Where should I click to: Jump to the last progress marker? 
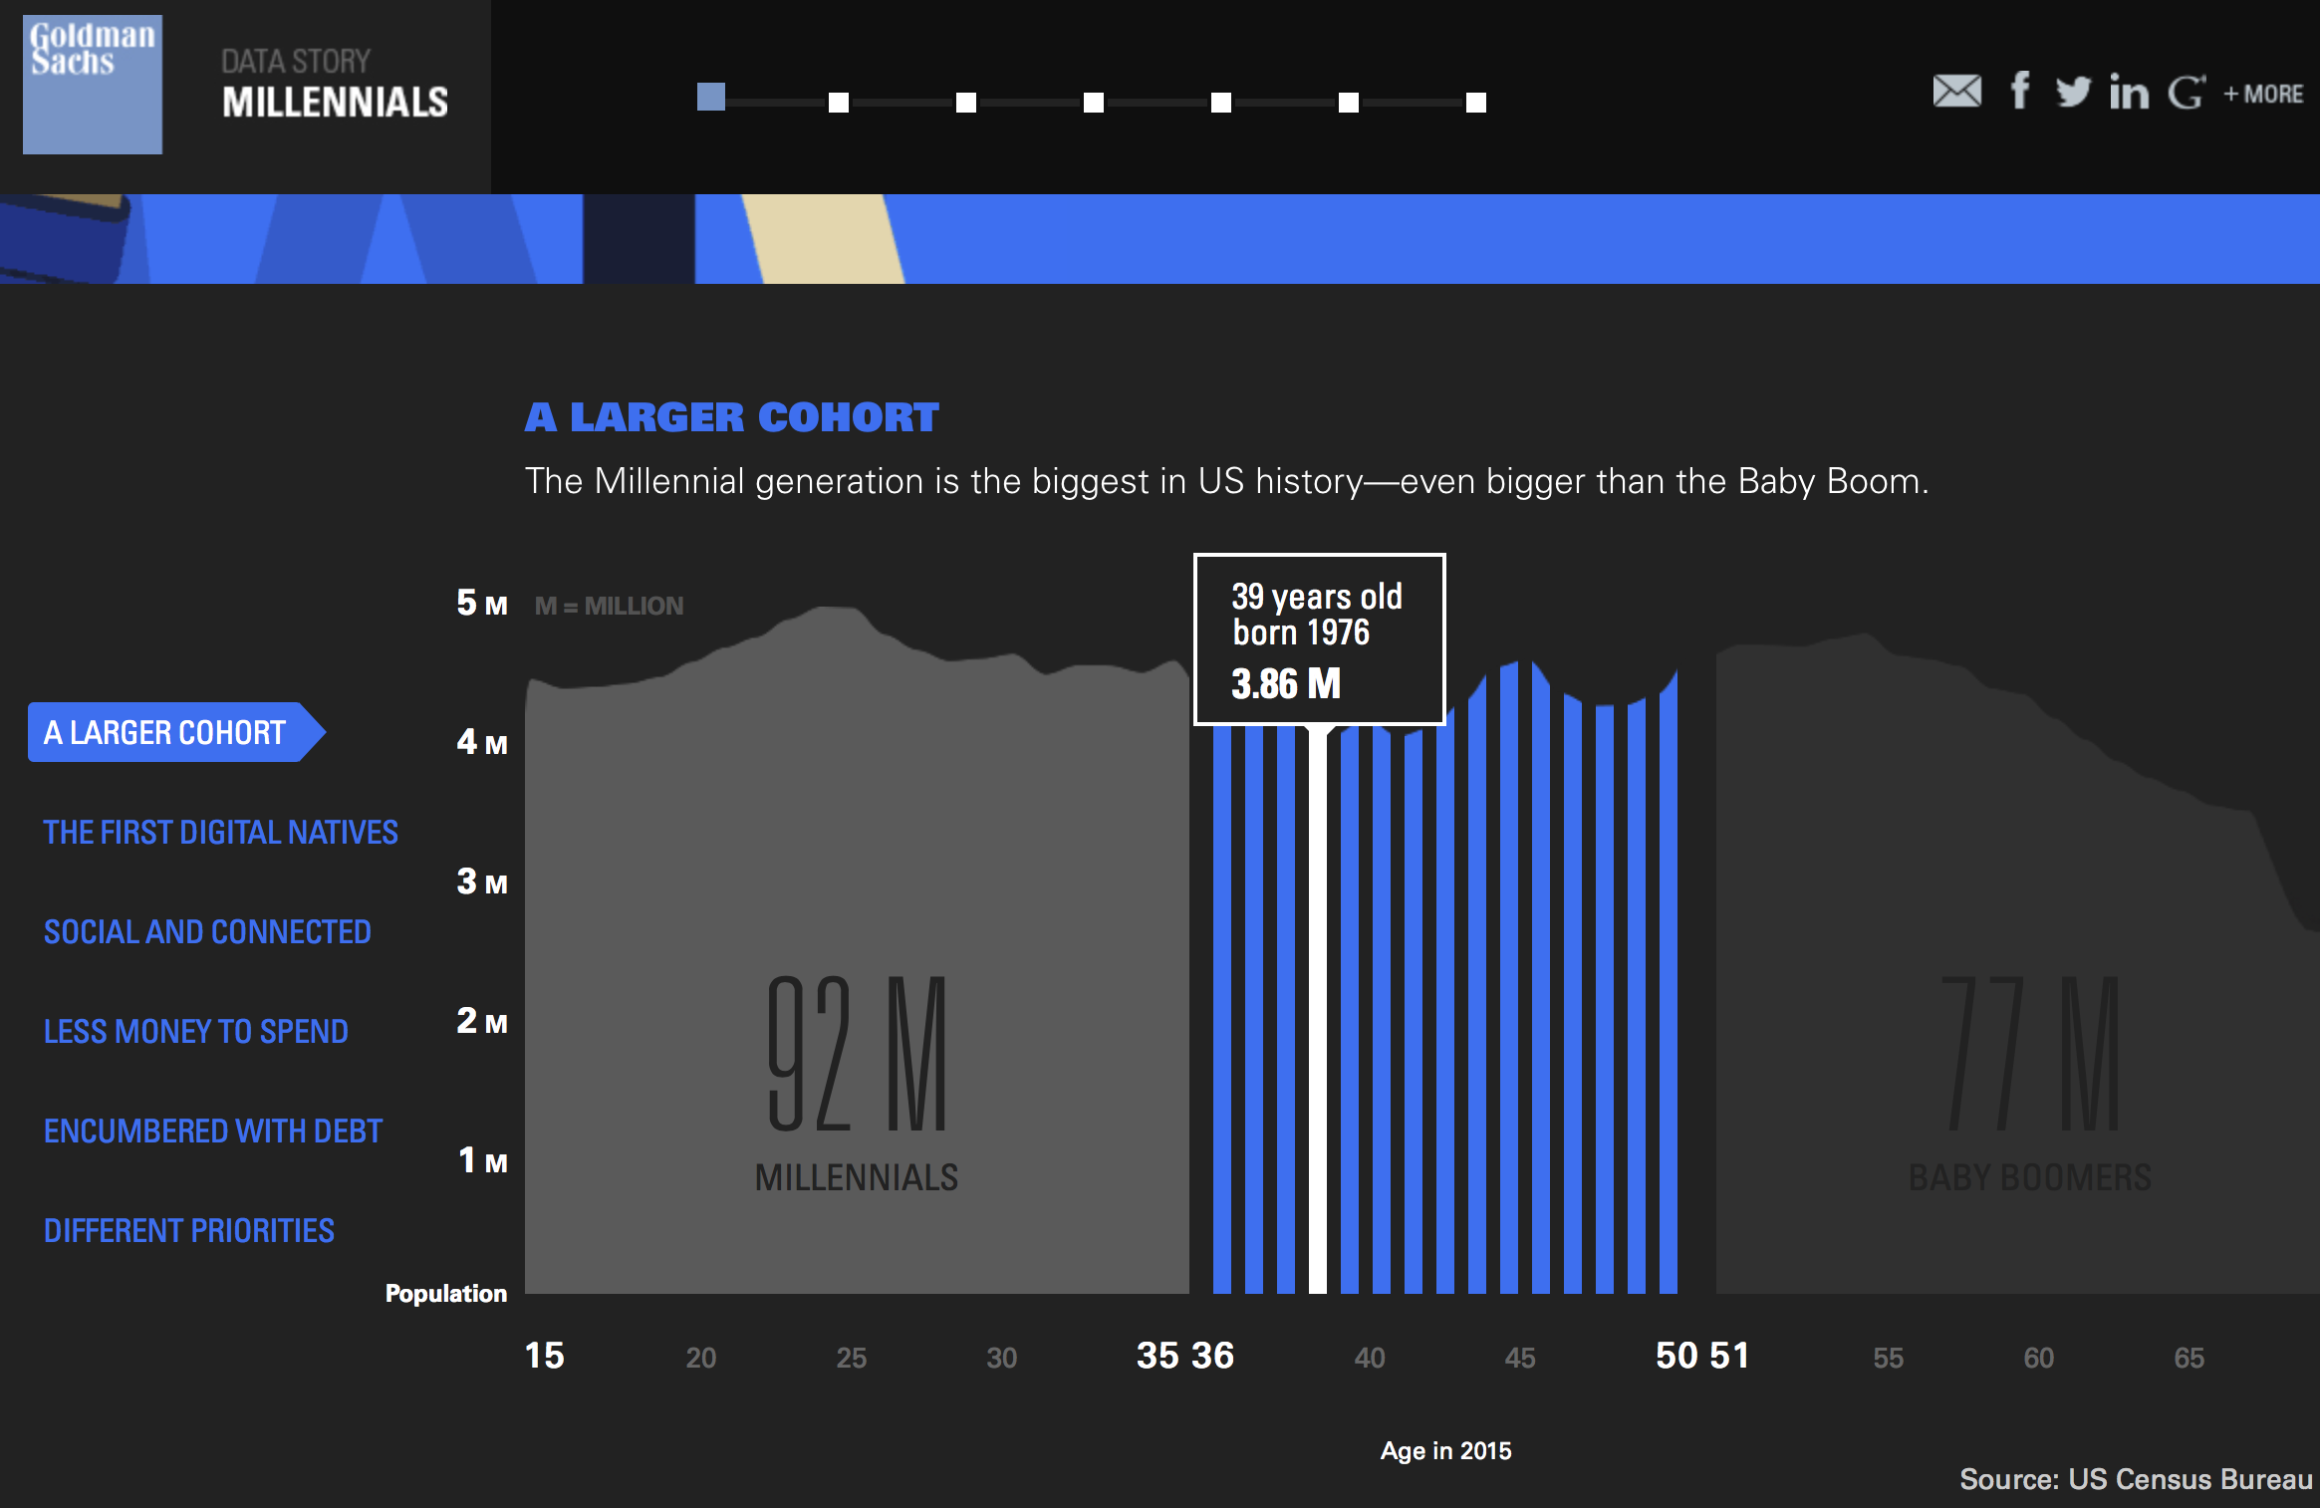coord(1476,103)
